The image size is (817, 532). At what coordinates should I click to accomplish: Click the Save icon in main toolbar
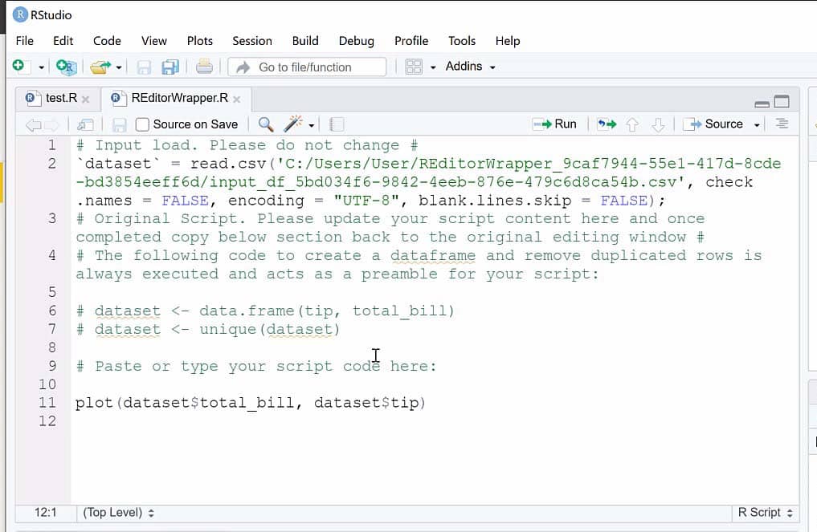point(144,67)
